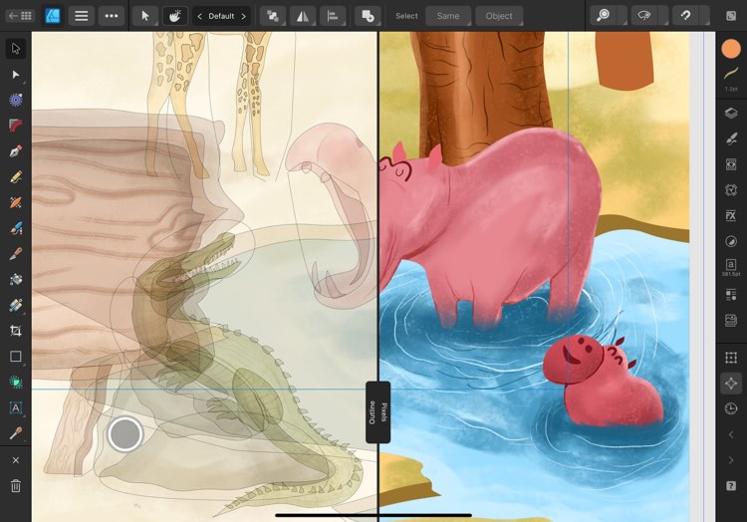This screenshot has width=747, height=522.
Task: Select the red Corner tool
Action: (16, 126)
